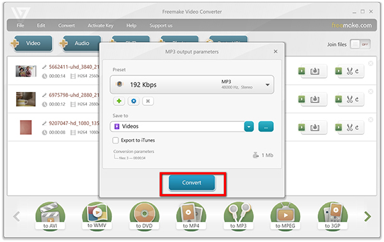Show more formats with right green arrow
The width and height of the screenshot is (384, 242).
click(367, 216)
